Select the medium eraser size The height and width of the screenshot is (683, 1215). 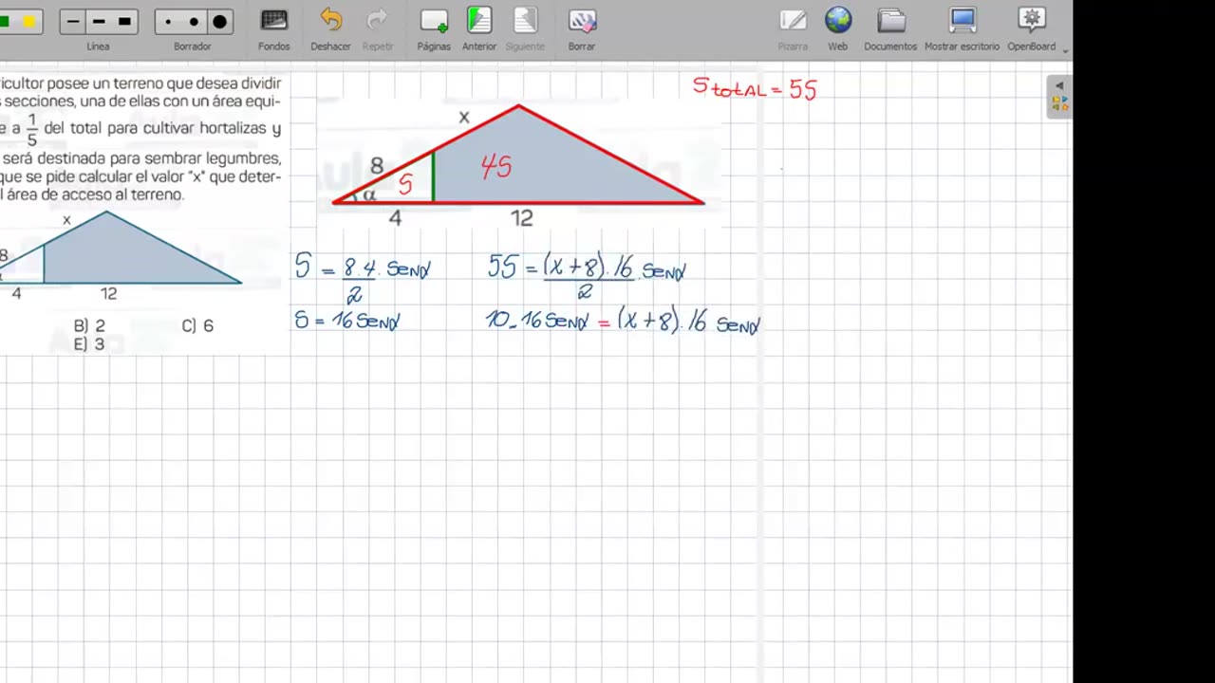point(194,21)
